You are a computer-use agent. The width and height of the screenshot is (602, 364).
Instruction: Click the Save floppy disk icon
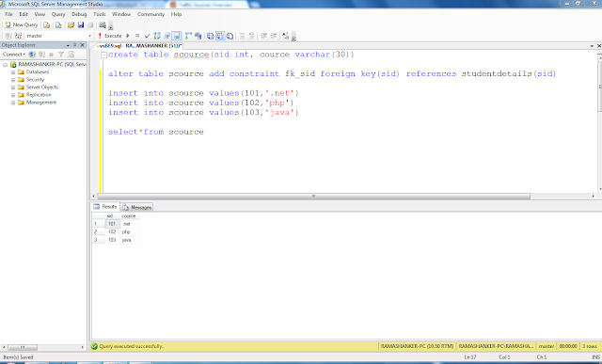click(81, 25)
